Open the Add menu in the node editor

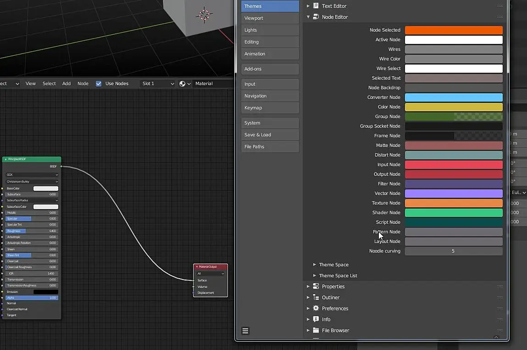[67, 84]
